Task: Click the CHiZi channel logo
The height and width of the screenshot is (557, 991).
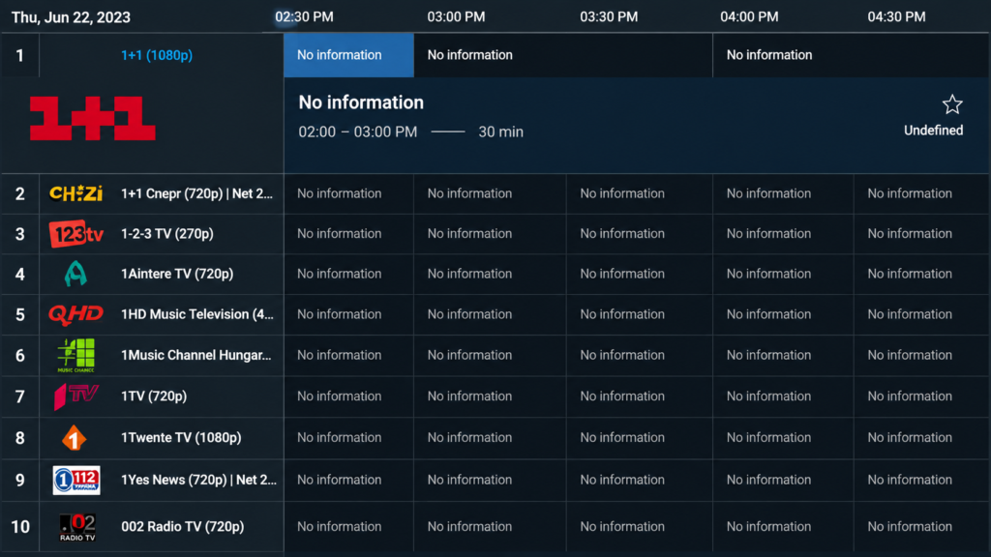Action: click(75, 193)
